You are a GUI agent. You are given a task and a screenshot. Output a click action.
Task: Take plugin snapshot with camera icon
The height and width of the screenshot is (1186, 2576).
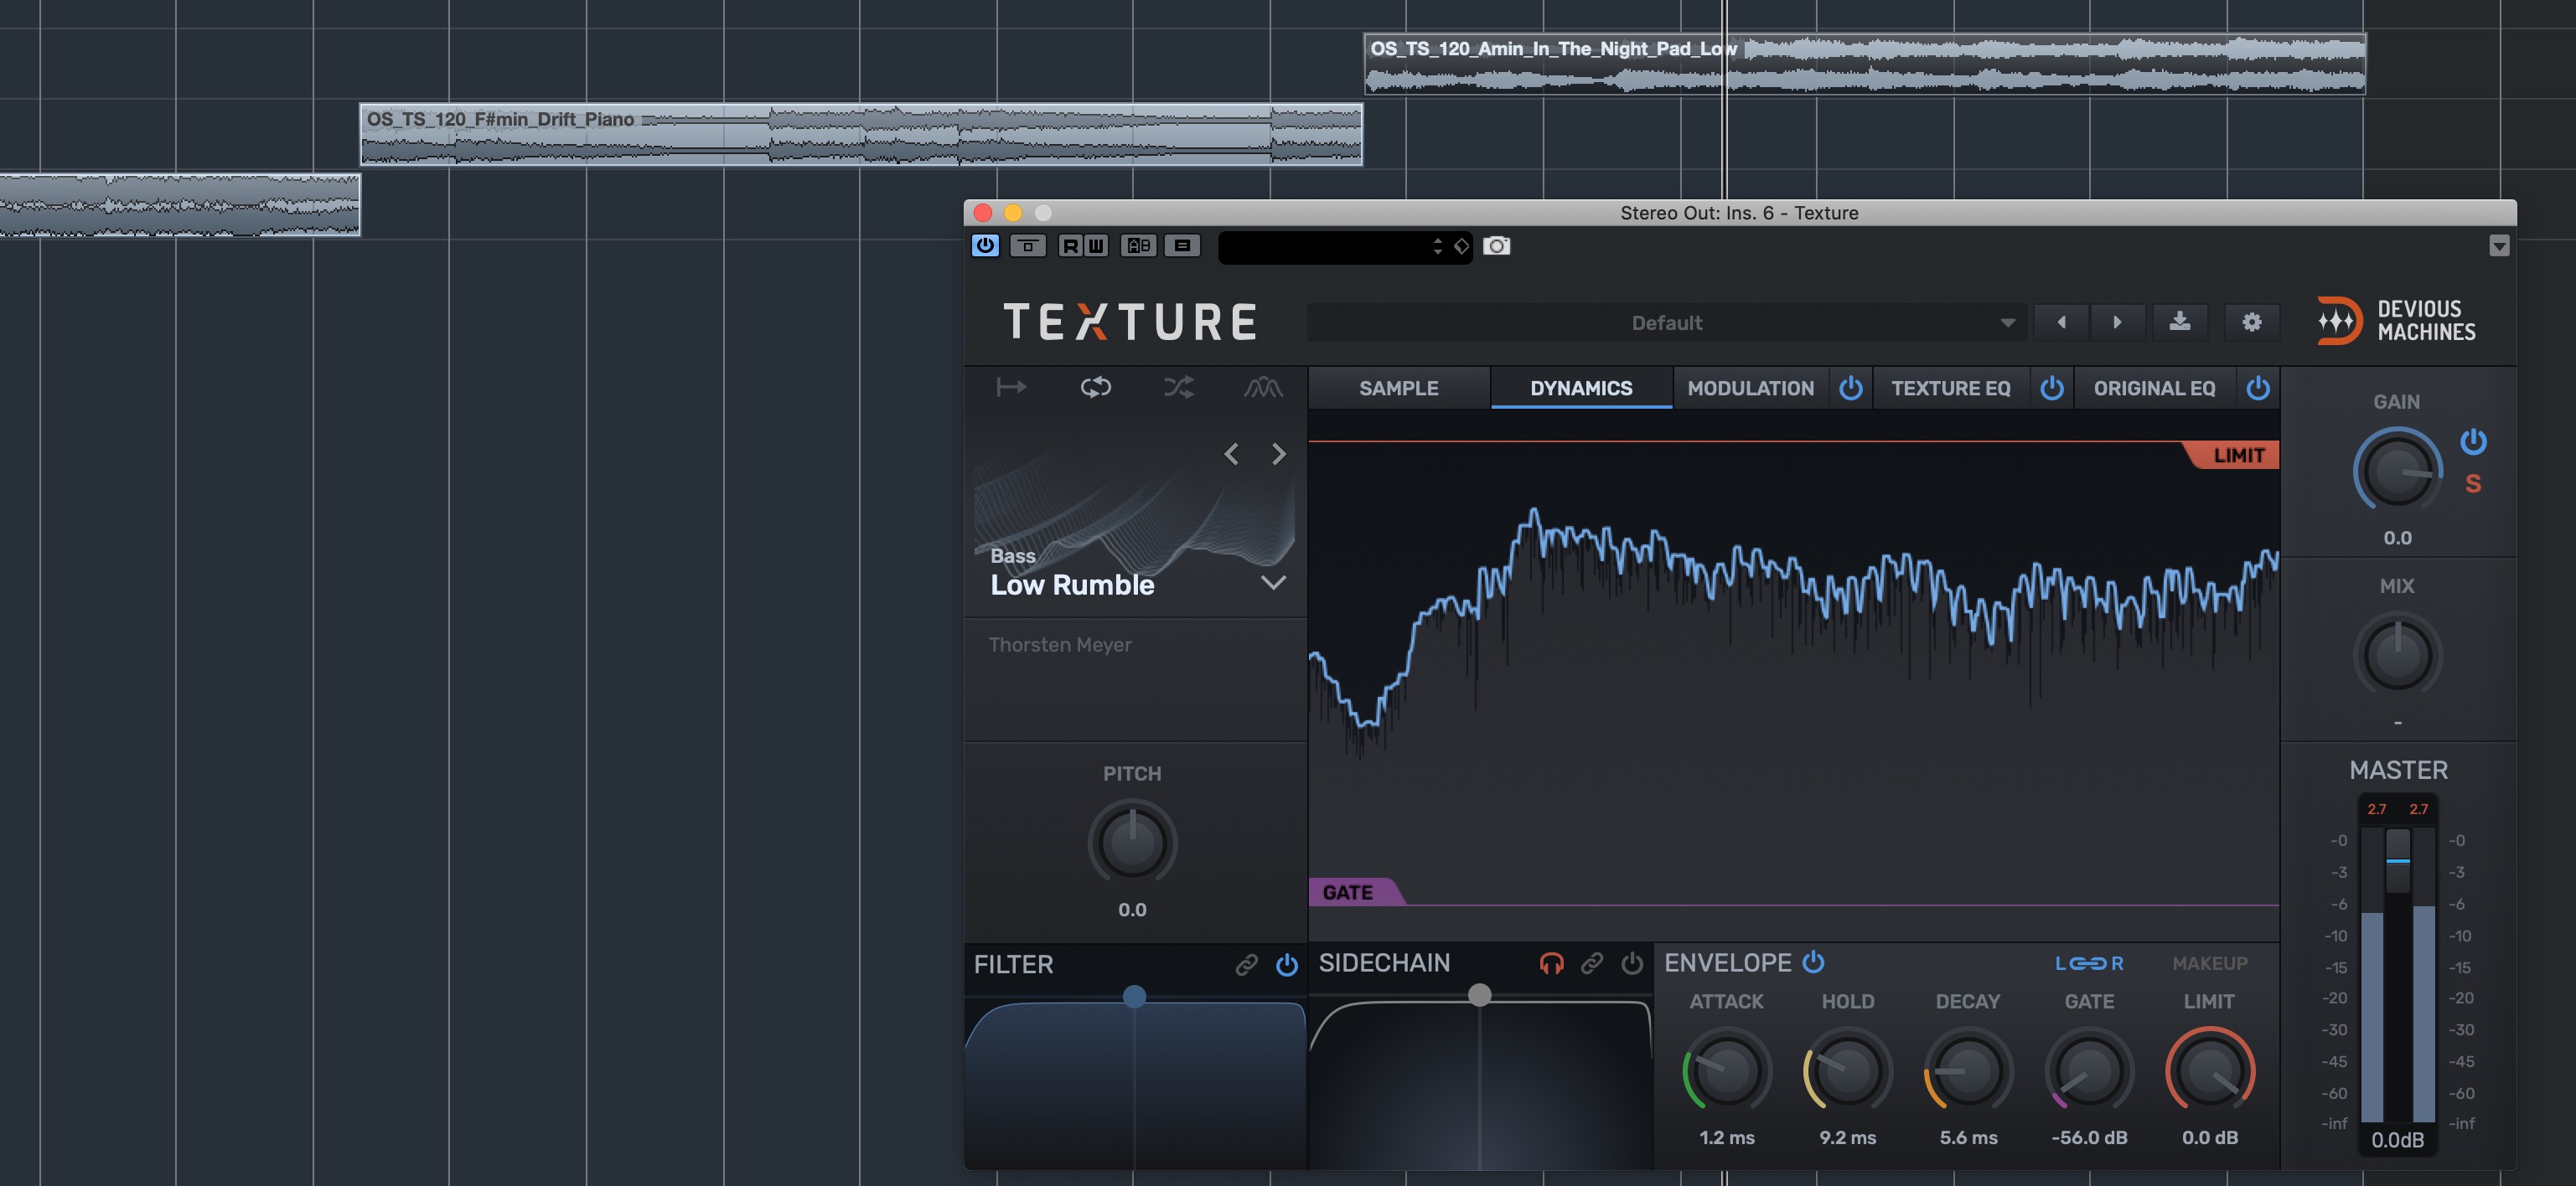click(1496, 245)
